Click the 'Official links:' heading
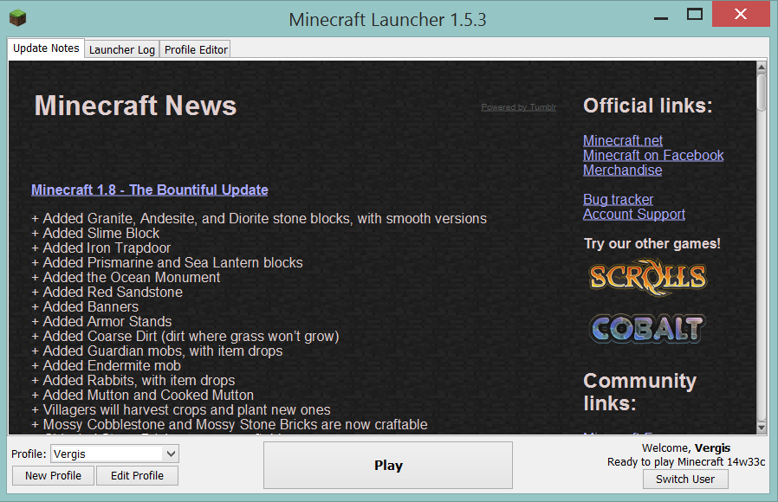Viewport: 778px width, 502px height. (647, 106)
